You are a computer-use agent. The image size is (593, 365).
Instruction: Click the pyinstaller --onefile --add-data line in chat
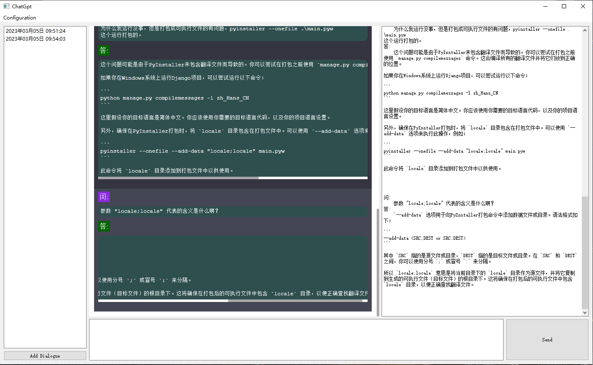tap(192, 151)
